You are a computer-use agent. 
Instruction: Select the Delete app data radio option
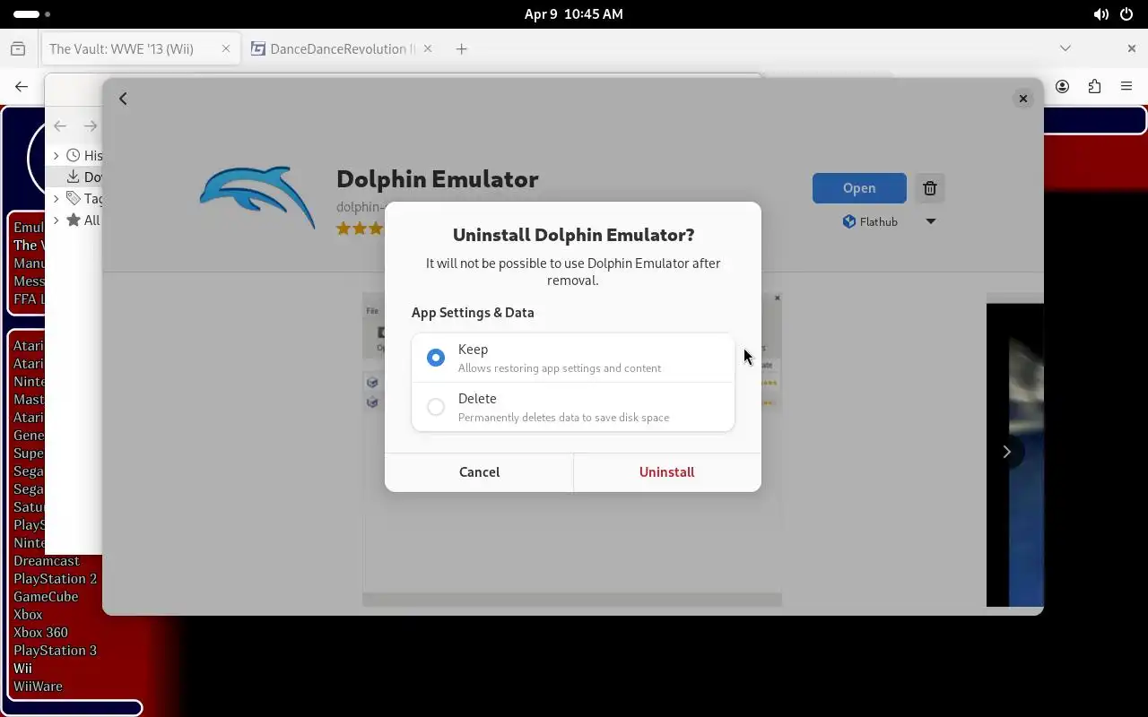(x=573, y=407)
